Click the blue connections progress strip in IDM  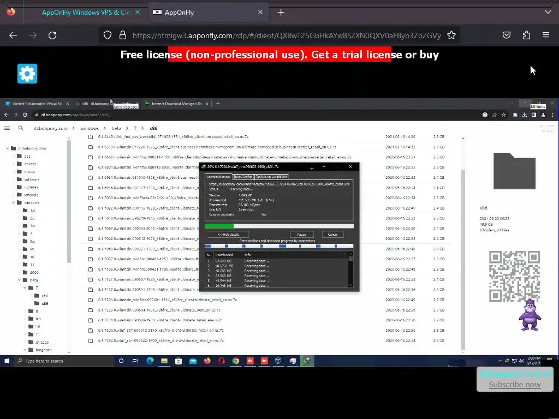coord(279,246)
